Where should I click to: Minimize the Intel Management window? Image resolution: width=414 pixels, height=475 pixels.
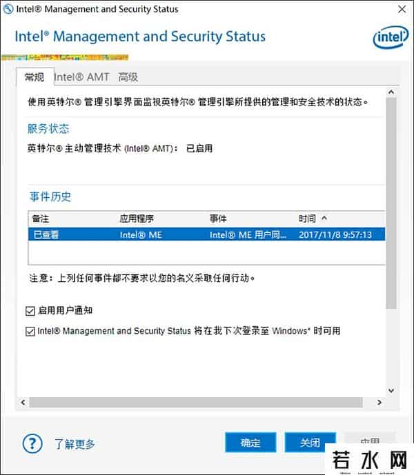[338, 10]
